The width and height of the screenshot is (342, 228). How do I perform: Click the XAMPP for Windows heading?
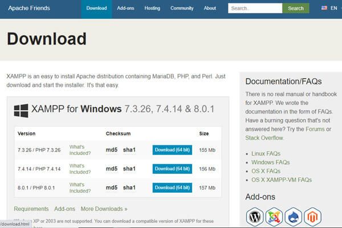pyautogui.click(x=123, y=109)
